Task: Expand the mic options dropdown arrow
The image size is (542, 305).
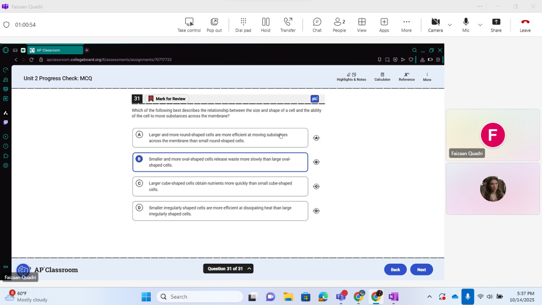Action: 480,25
